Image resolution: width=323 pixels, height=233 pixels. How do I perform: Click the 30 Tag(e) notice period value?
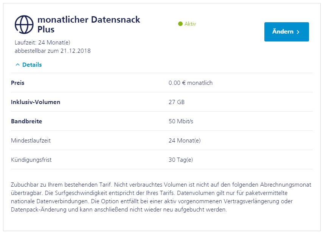pyautogui.click(x=181, y=160)
